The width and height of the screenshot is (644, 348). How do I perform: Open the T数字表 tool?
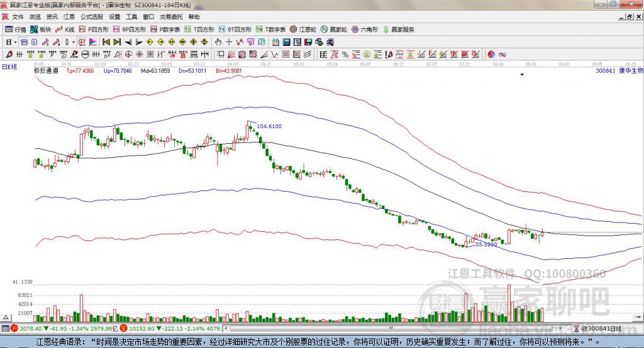point(270,30)
